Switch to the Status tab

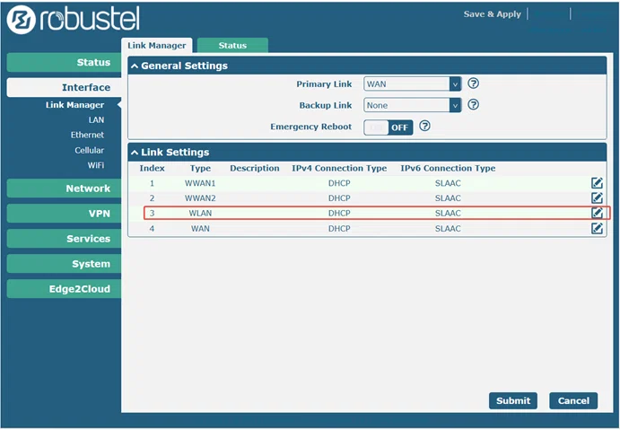pos(232,46)
